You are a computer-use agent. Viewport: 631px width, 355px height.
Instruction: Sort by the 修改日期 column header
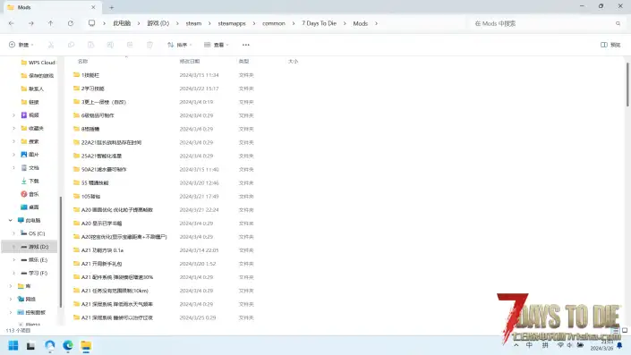coord(190,62)
